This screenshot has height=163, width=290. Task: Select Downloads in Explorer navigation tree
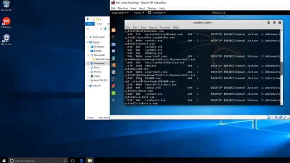point(97,63)
